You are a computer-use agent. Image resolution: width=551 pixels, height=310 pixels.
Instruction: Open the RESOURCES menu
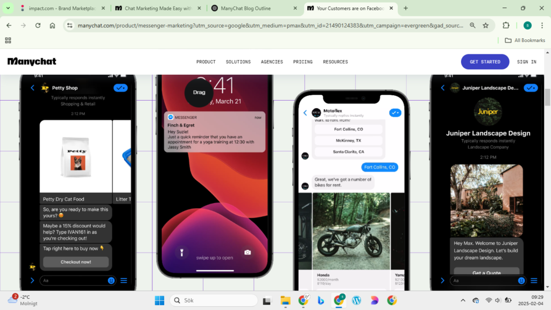(x=336, y=62)
